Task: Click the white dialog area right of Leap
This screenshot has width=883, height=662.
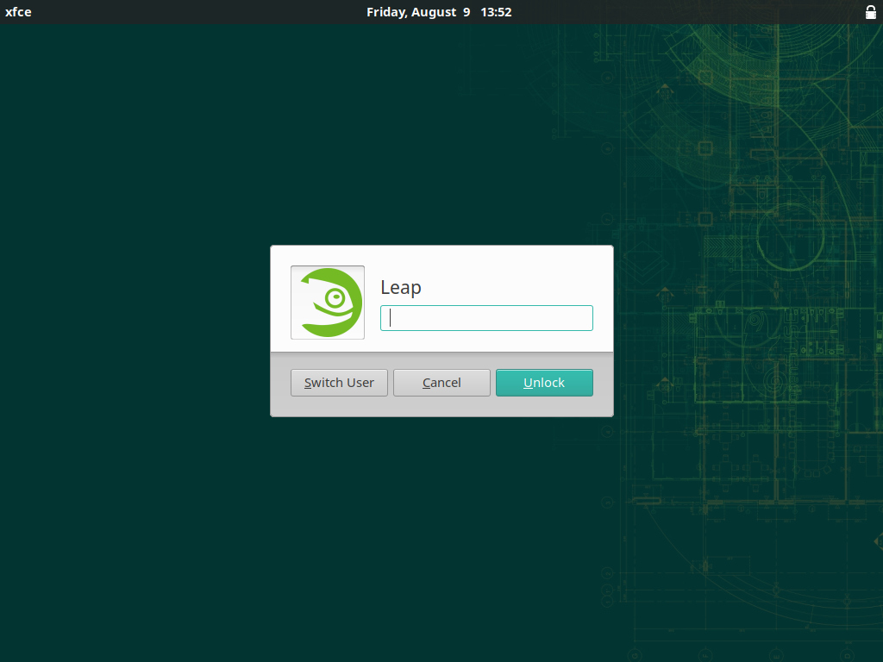Action: [517, 280]
